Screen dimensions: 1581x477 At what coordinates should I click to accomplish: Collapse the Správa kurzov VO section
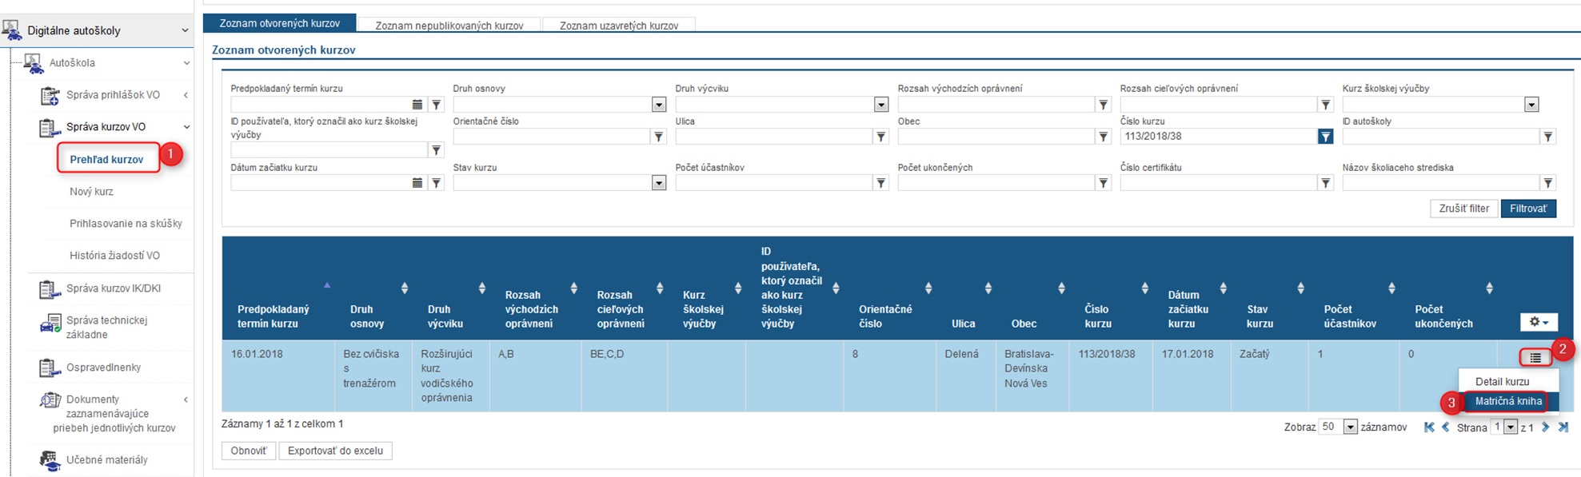click(186, 127)
